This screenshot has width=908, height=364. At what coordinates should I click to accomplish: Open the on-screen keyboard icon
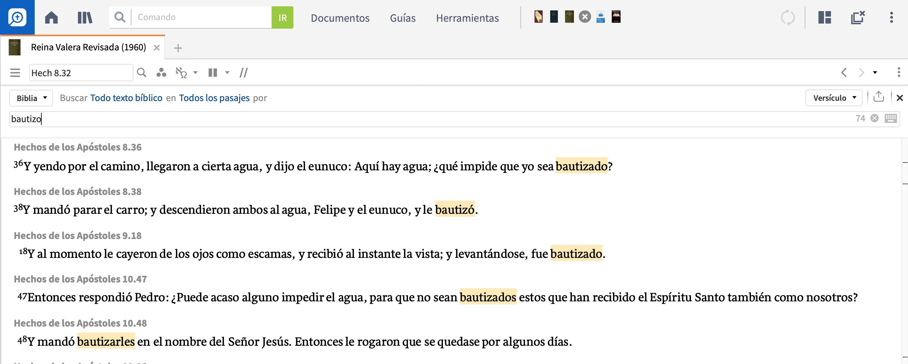891,118
